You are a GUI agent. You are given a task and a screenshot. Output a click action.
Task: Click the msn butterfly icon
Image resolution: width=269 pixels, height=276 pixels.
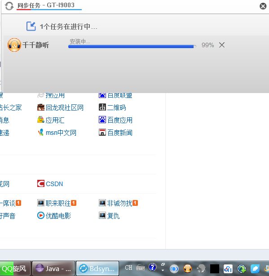tap(41, 132)
